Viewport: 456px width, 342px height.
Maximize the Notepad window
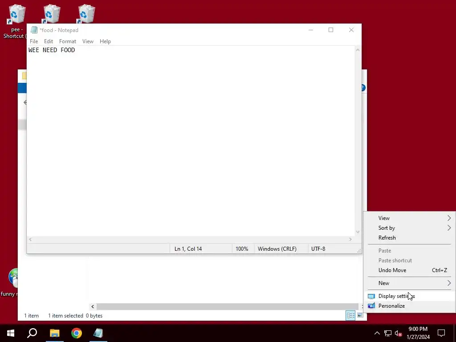pyautogui.click(x=331, y=30)
